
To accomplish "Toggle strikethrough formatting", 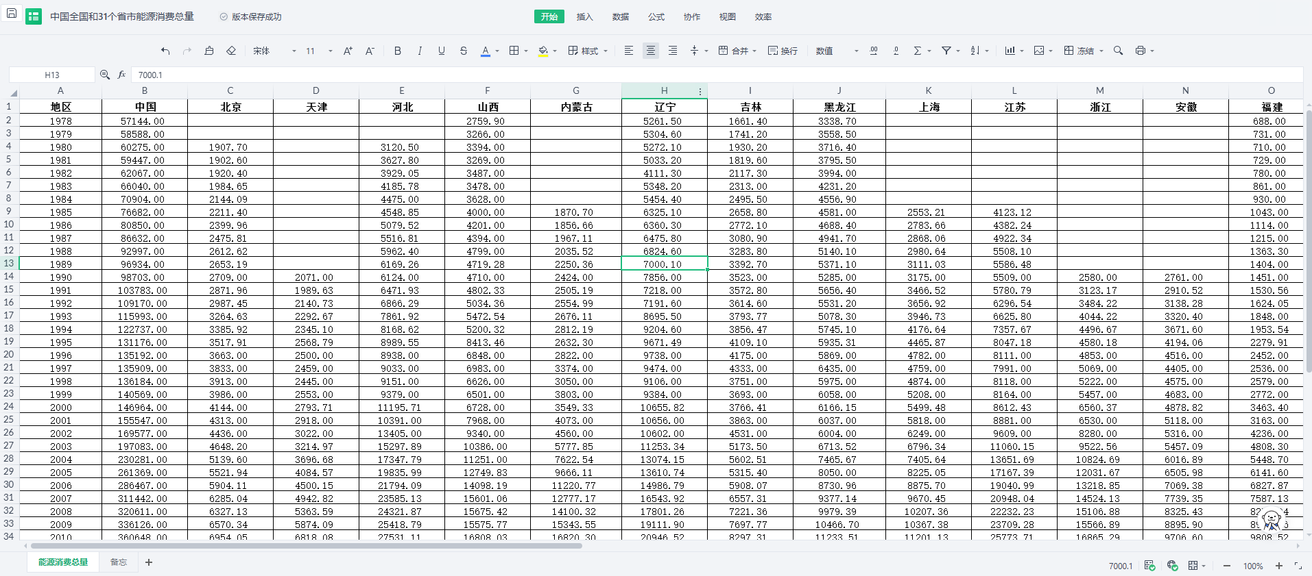I will pos(464,51).
